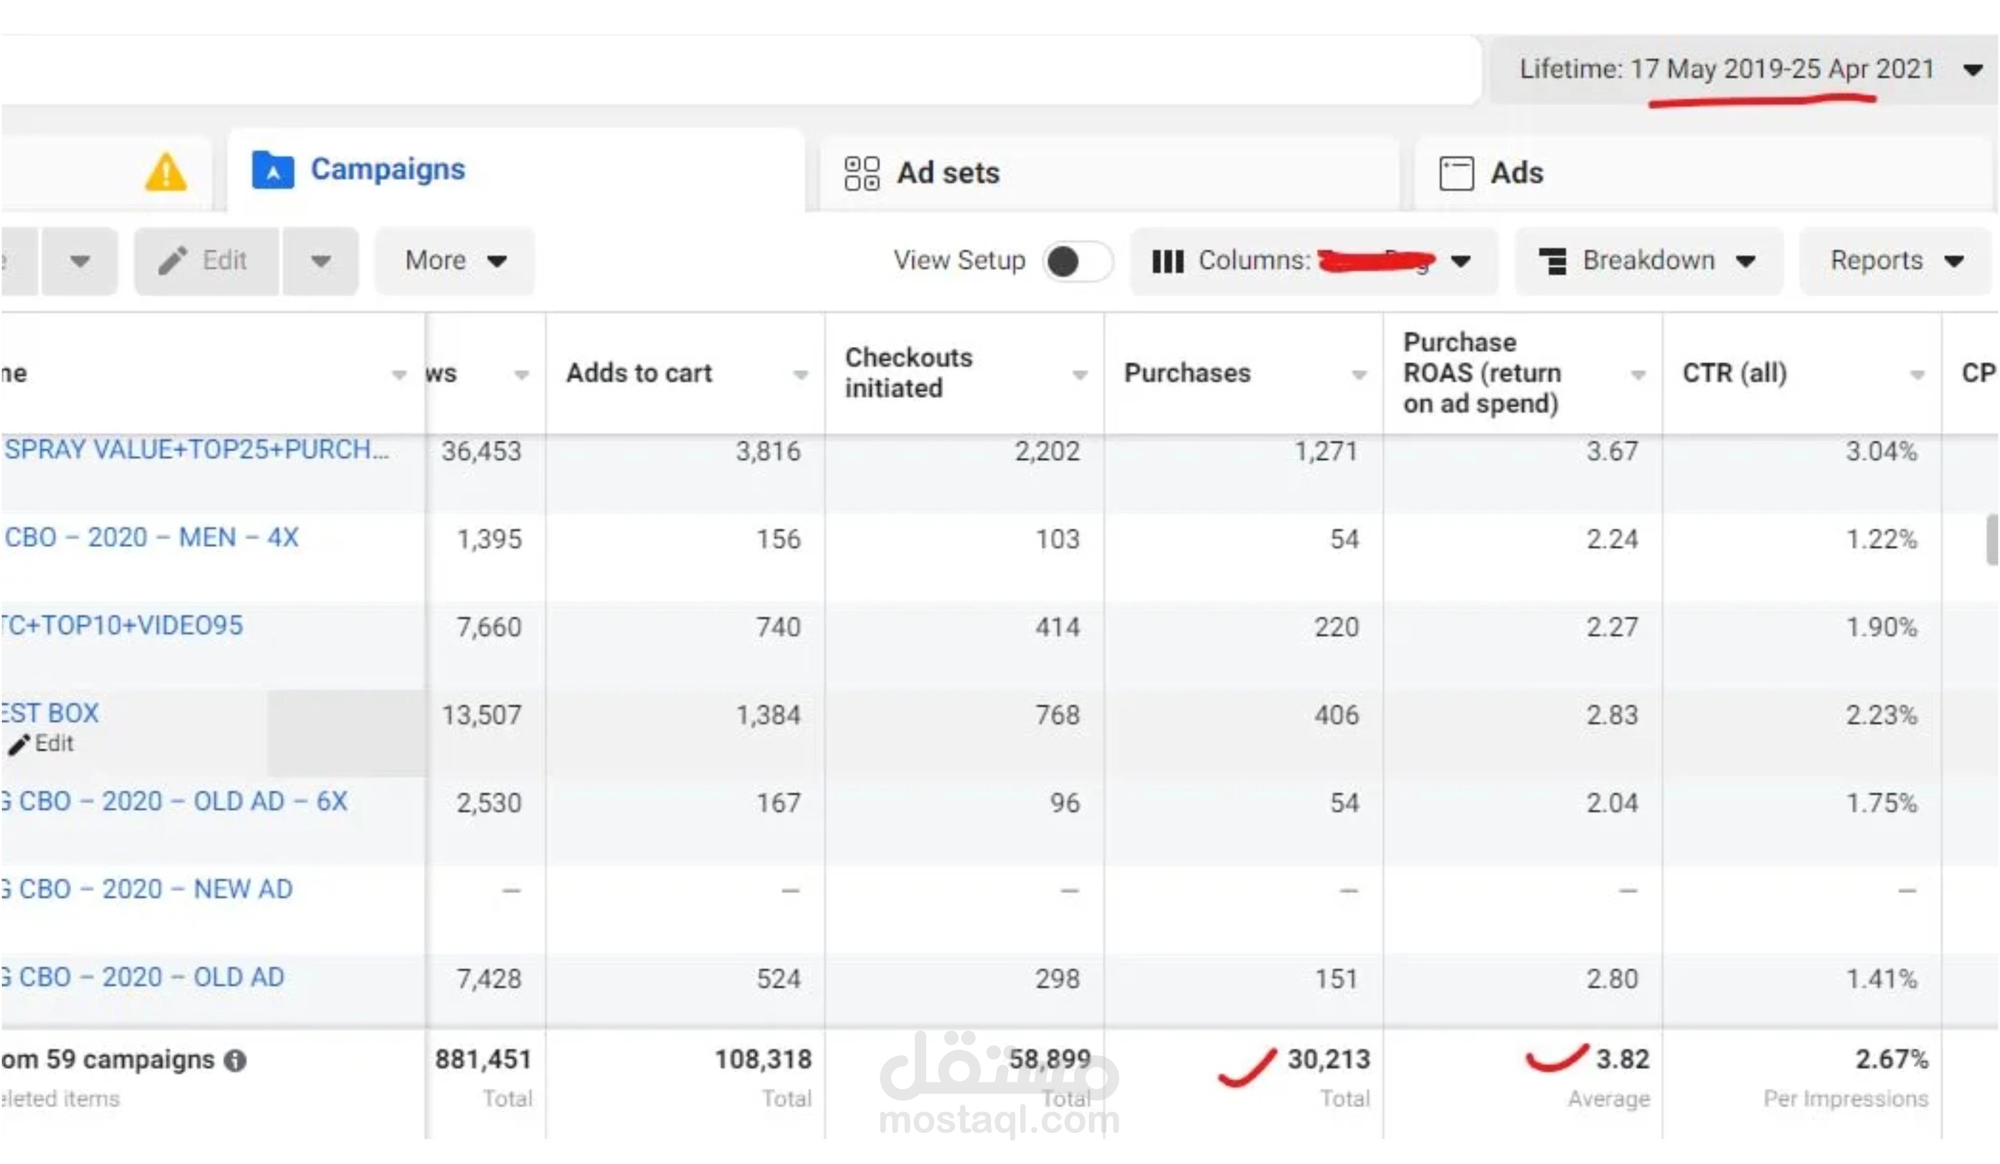This screenshot has height=1164, width=2000.
Task: Open the CBO – 2020 – MEN – 4X campaign
Action: (151, 537)
